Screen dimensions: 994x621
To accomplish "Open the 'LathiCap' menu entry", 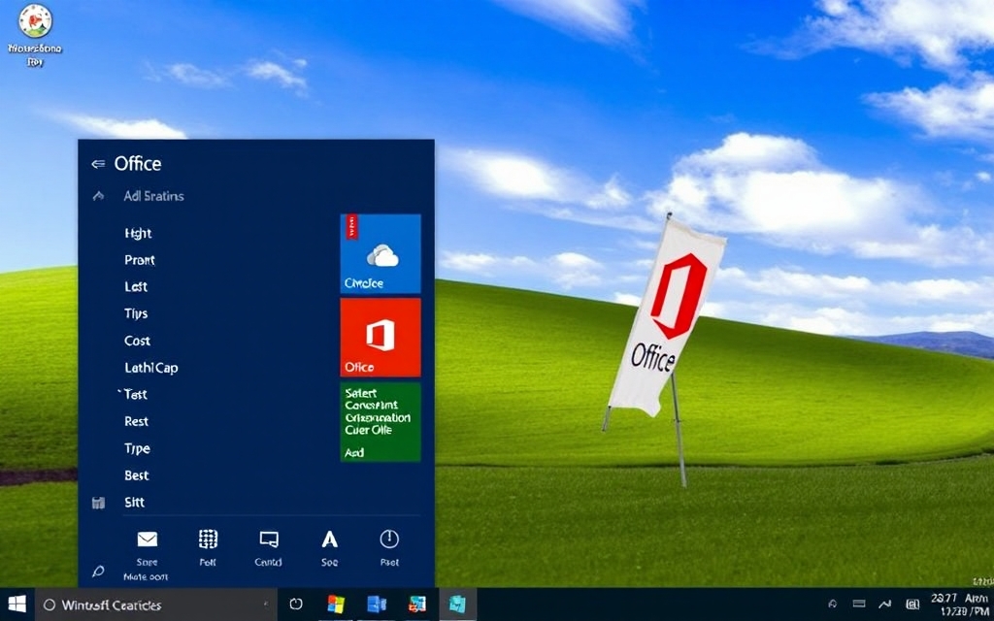I will point(150,368).
